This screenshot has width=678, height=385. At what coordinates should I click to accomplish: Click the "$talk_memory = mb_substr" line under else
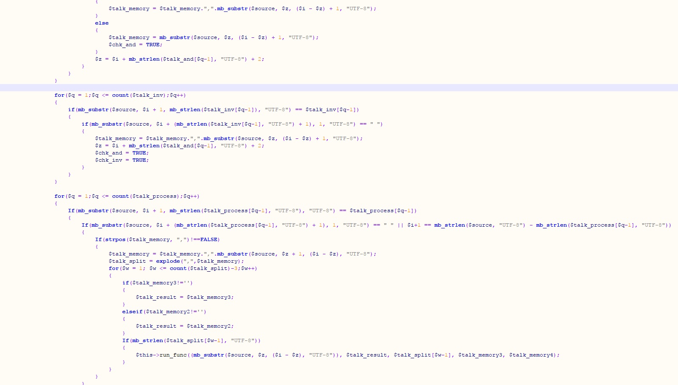click(x=213, y=37)
